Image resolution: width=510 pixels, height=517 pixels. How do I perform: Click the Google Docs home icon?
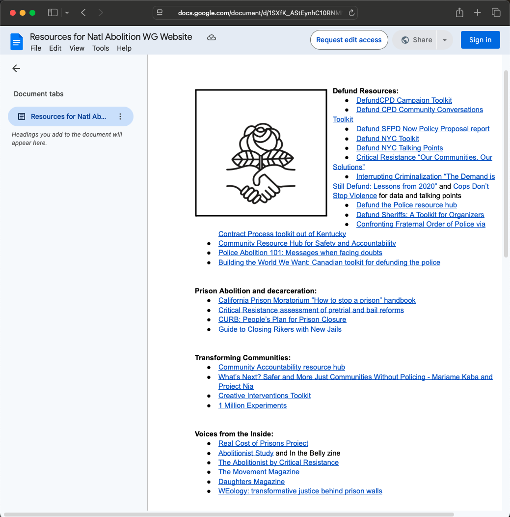pos(17,42)
